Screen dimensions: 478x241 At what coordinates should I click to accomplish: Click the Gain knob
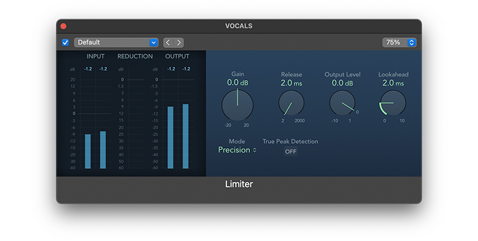pos(237,105)
